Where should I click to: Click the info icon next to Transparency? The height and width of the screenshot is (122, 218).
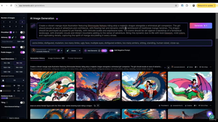click(17, 47)
